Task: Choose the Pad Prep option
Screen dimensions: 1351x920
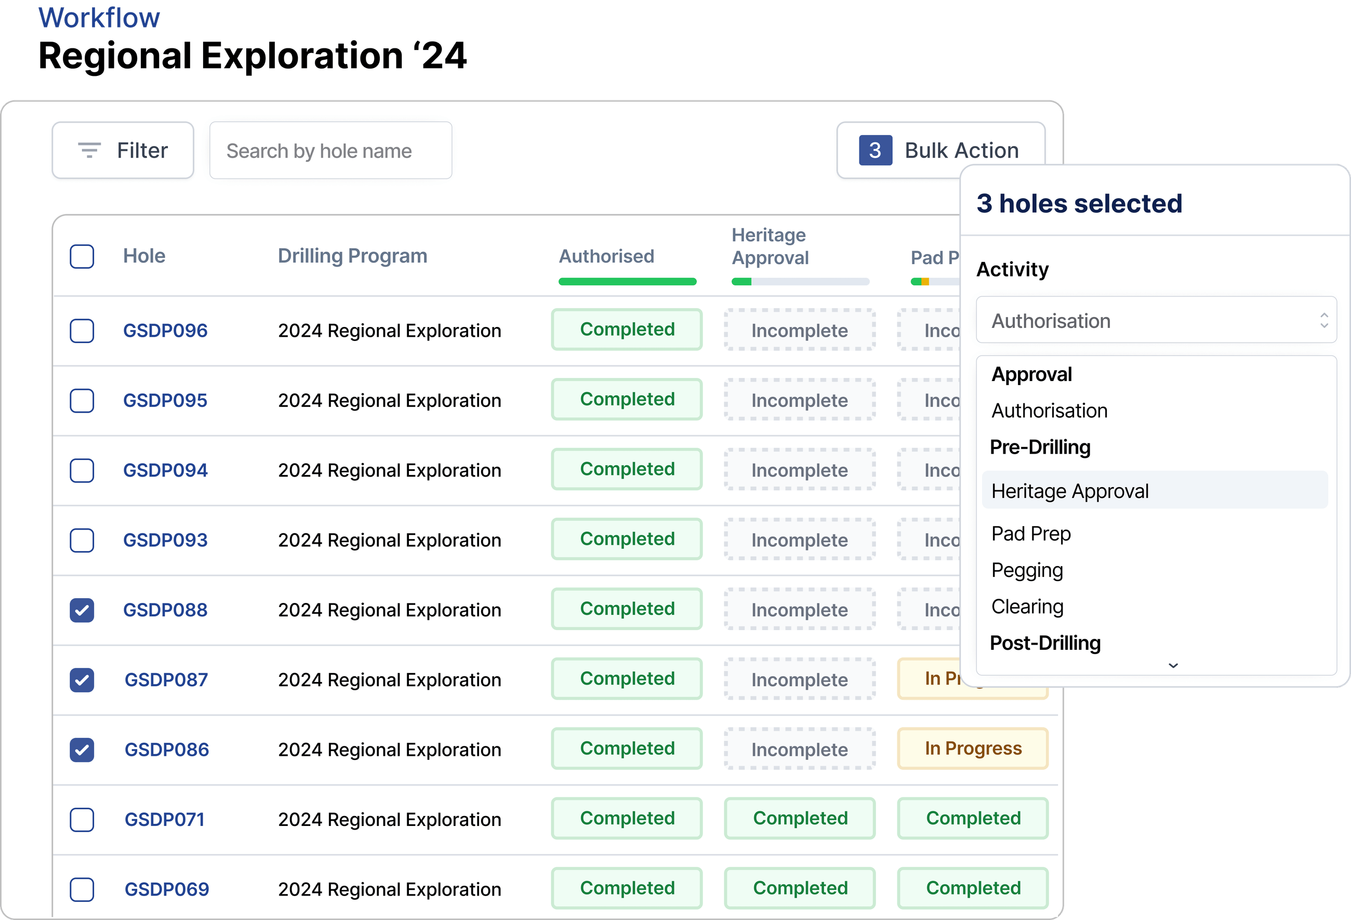Action: coord(1031,533)
